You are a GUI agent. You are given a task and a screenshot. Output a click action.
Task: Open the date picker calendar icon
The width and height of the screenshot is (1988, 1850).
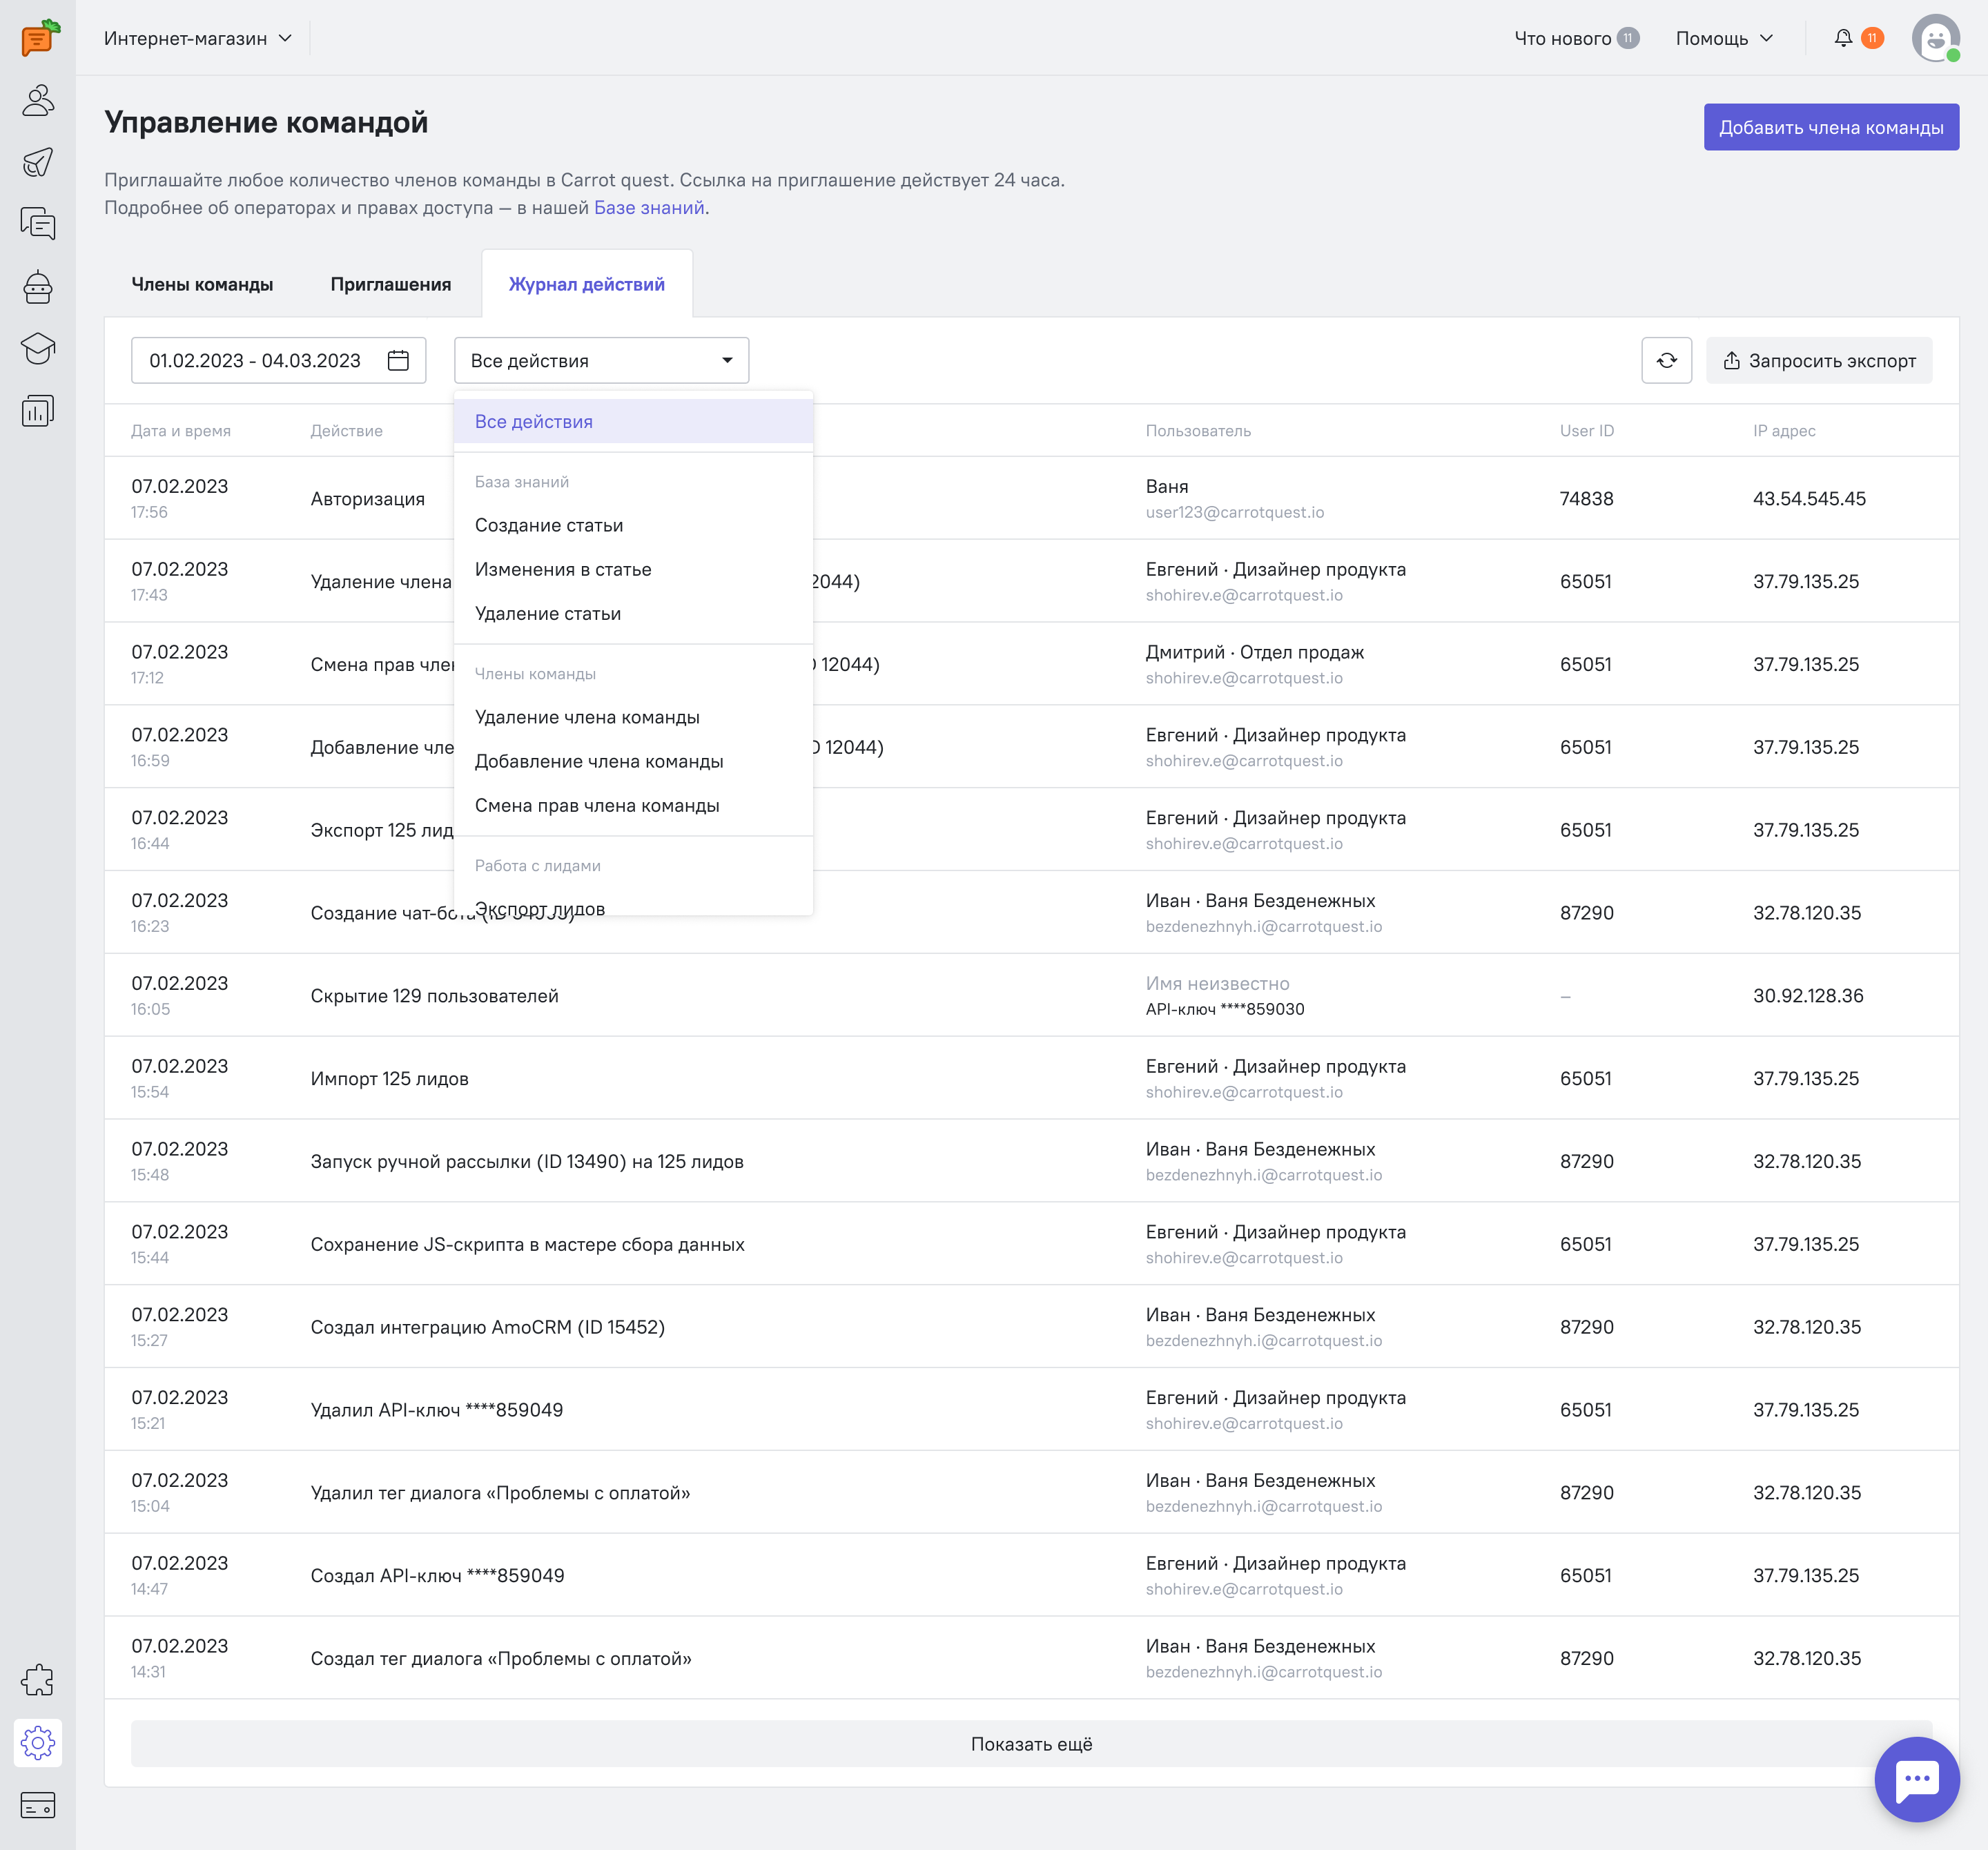click(398, 360)
